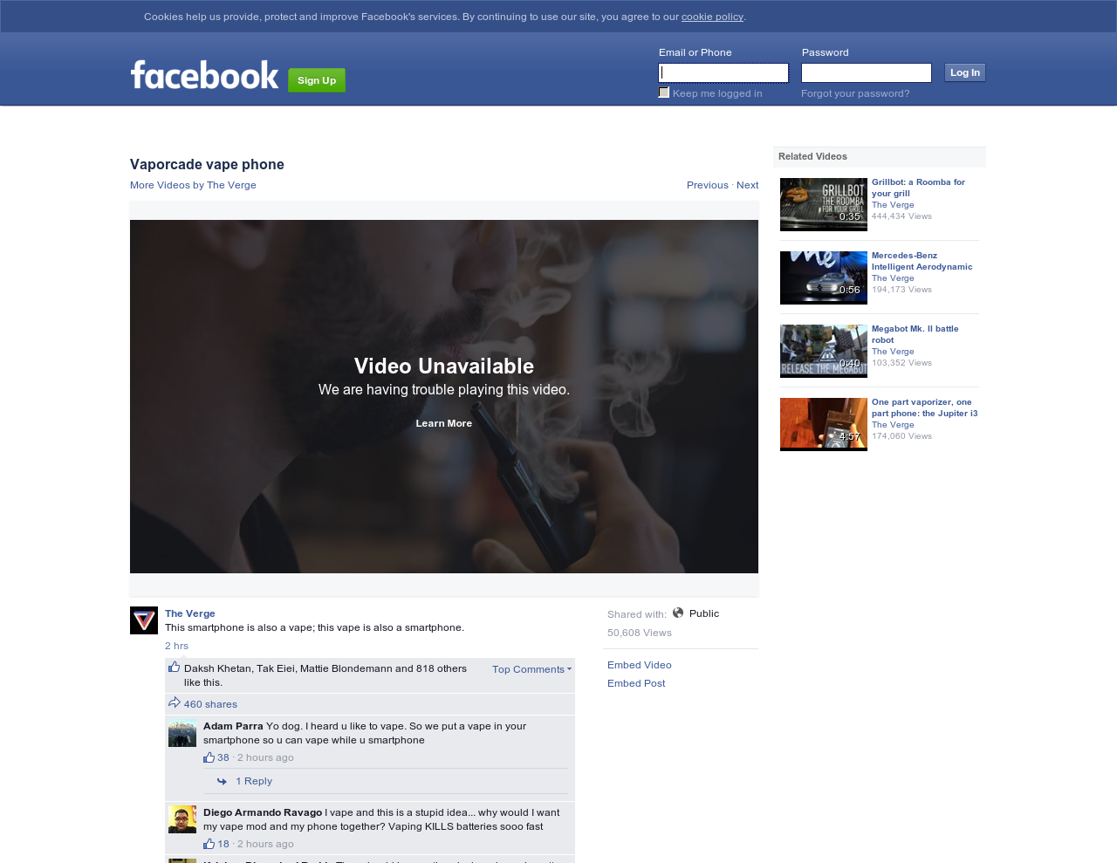Click the share arrow icon by 460 shares
The width and height of the screenshot is (1117, 863).
click(x=174, y=702)
